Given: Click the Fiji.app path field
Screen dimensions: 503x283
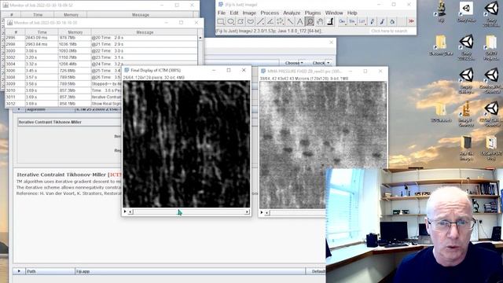Looking at the screenshot, I should 190,271.
